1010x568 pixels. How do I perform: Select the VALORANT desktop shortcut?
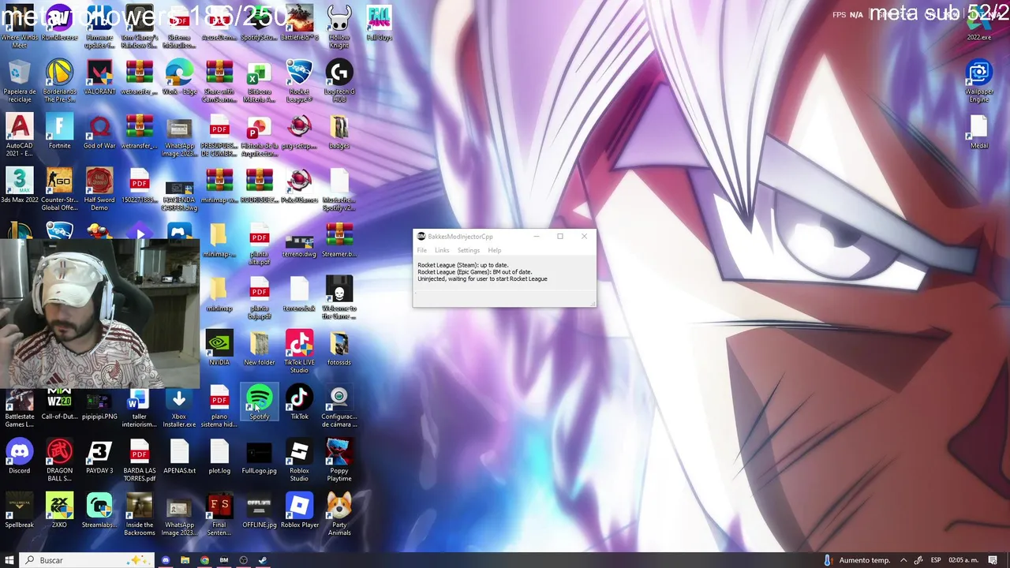coord(99,77)
